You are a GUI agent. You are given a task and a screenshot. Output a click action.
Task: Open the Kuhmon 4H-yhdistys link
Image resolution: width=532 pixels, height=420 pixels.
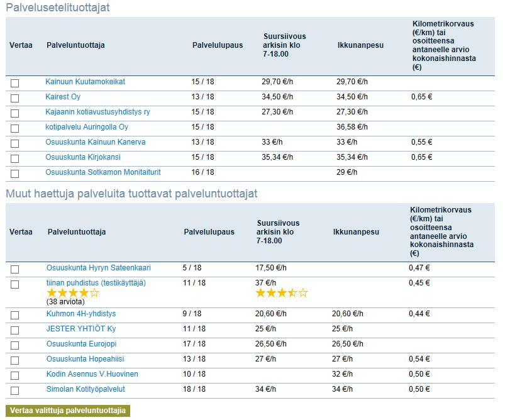[81, 314]
